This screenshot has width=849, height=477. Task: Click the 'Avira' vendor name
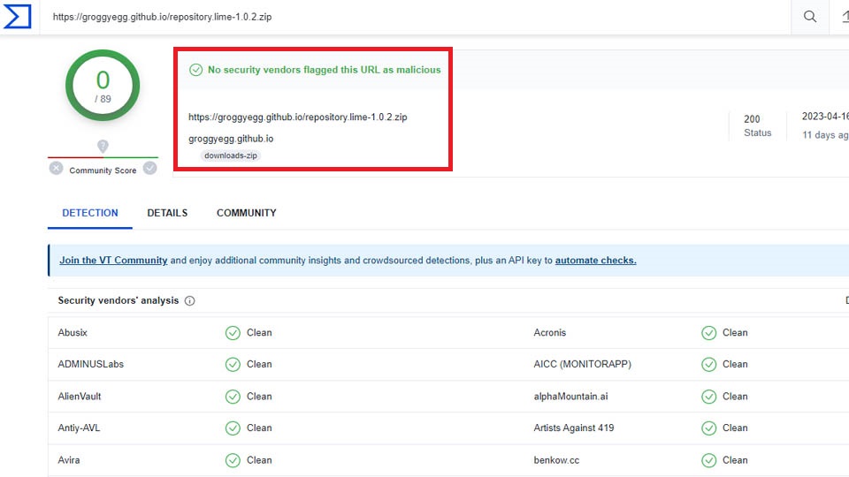69,460
